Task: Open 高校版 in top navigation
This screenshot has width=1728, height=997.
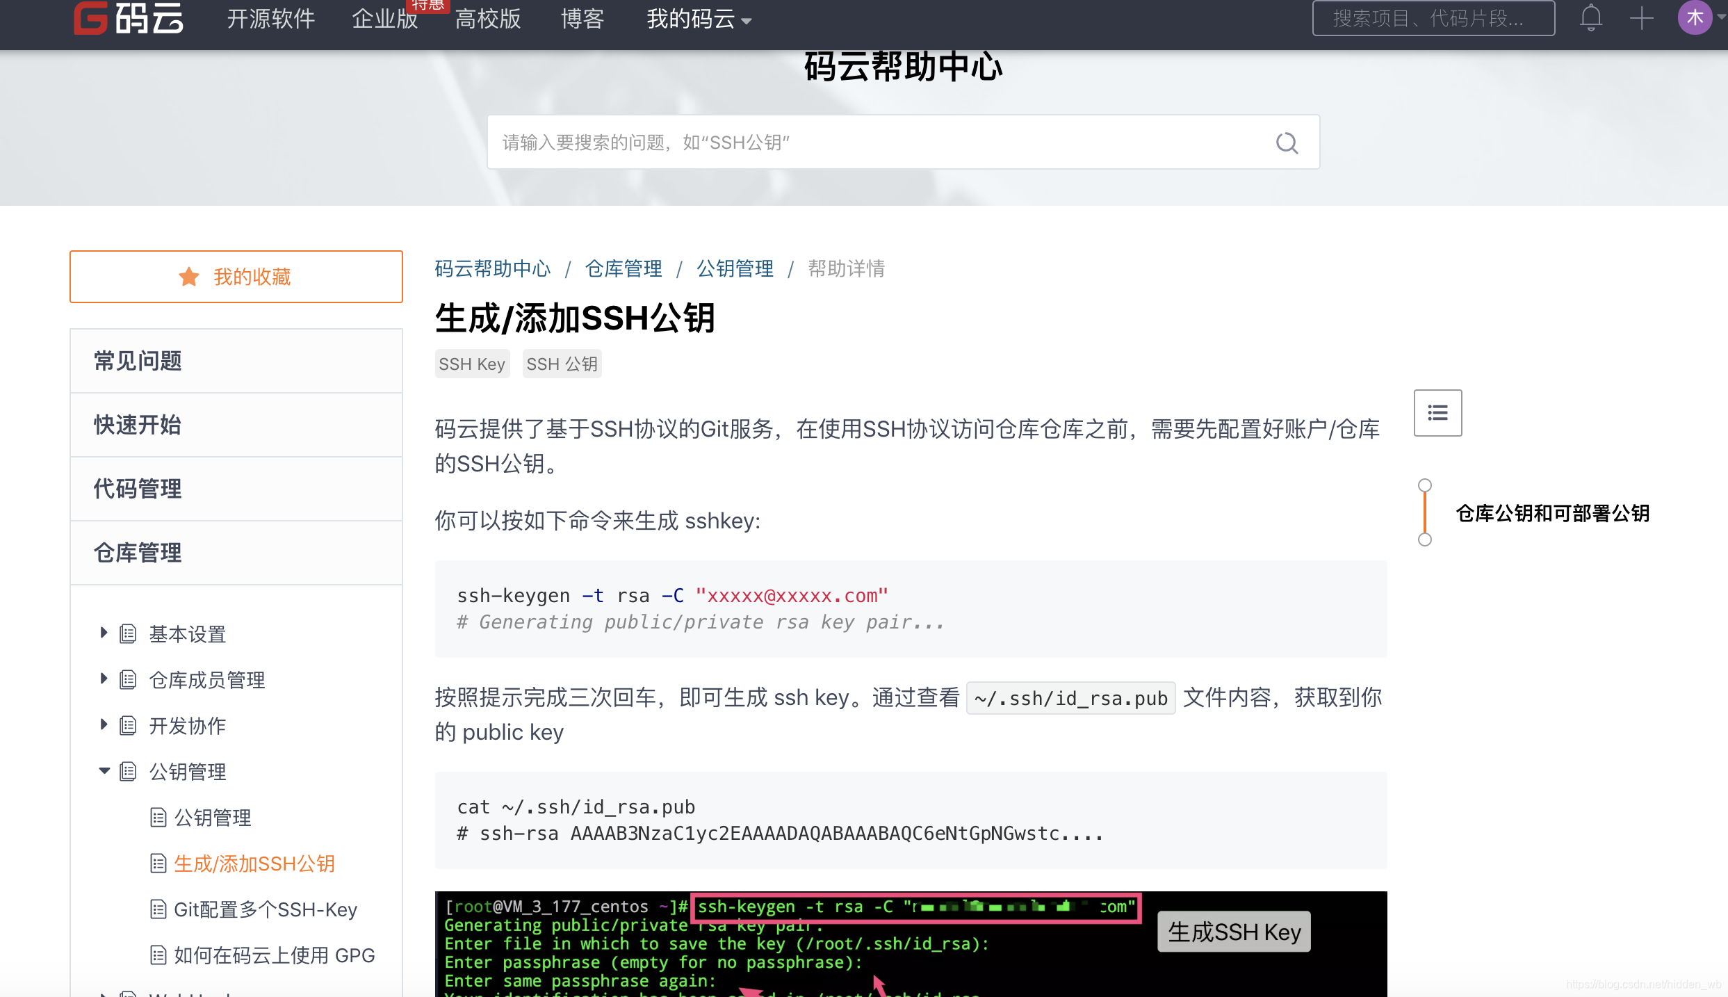Action: [x=488, y=19]
